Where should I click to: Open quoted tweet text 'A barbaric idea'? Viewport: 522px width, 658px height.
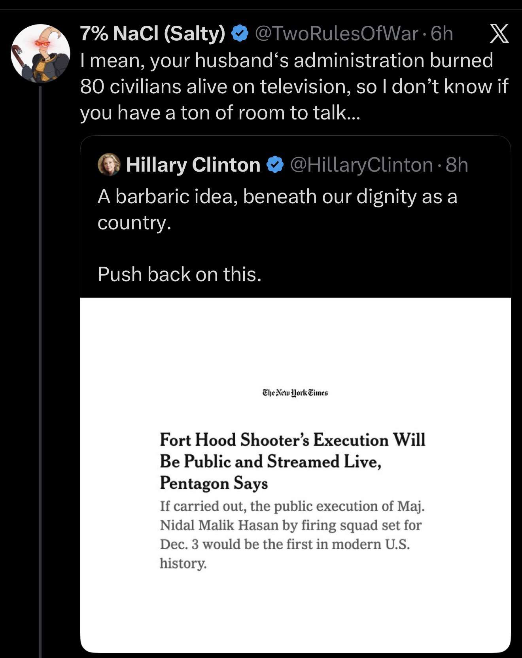[277, 210]
